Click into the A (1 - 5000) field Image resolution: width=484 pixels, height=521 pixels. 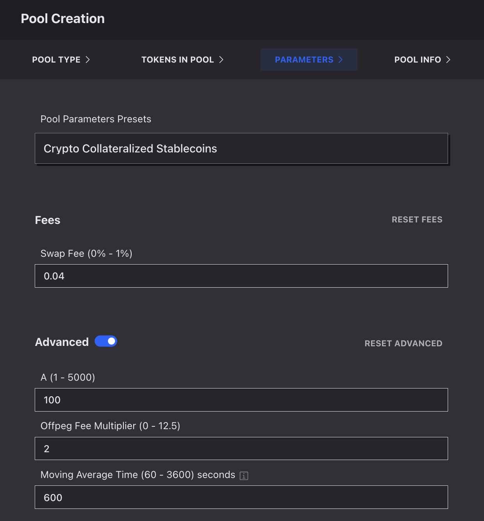[x=241, y=400]
